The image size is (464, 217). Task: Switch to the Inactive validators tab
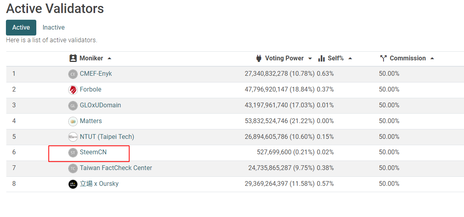tap(54, 28)
